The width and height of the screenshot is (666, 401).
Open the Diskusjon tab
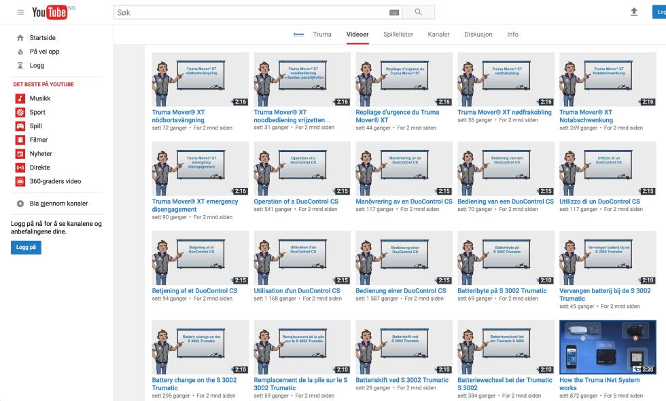(478, 34)
